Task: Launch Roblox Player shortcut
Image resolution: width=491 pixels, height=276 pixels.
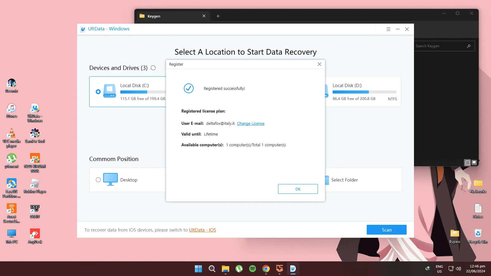Action: coord(35,186)
